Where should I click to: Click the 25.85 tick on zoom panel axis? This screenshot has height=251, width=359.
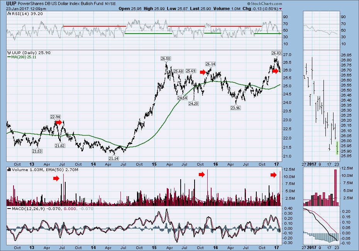pyautogui.click(x=346, y=156)
